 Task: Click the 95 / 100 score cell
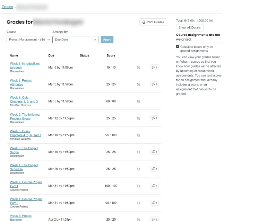[111, 135]
